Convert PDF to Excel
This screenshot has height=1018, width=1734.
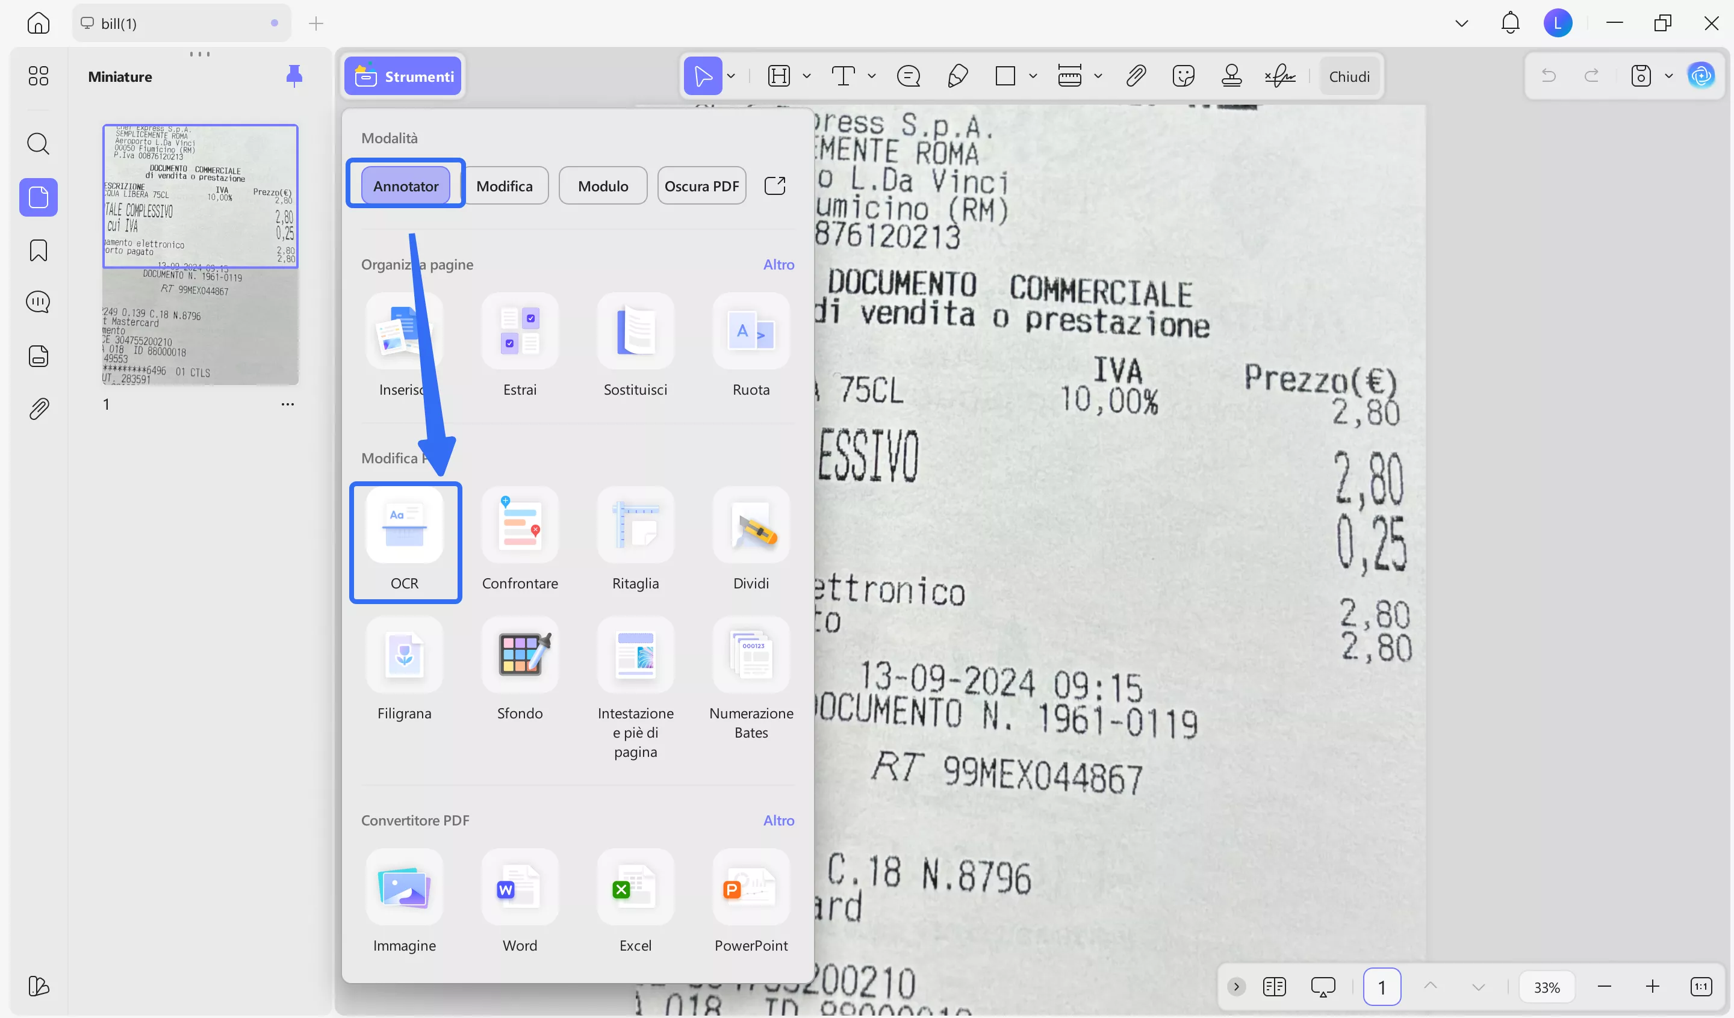635,887
